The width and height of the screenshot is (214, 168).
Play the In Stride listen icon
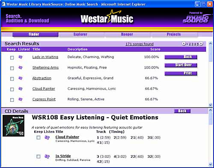[x=47, y=156]
